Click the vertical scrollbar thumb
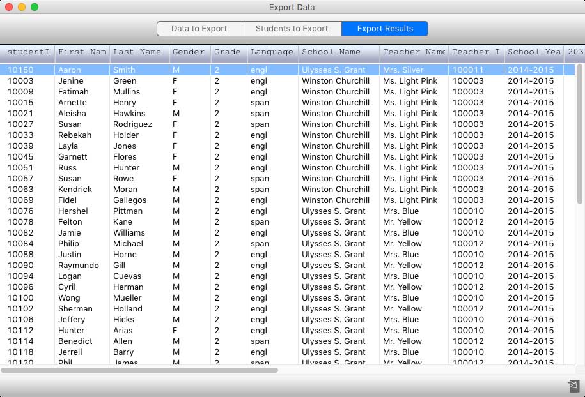The width and height of the screenshot is (585, 397). coord(580,134)
